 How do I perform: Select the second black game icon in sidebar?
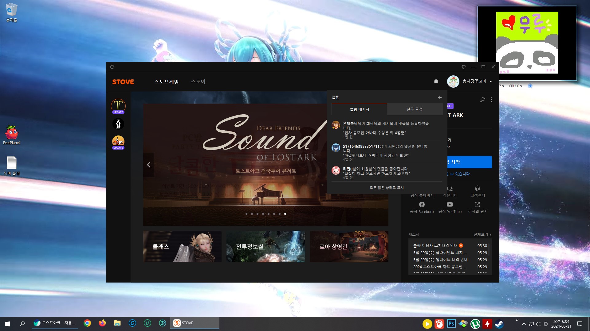click(118, 124)
